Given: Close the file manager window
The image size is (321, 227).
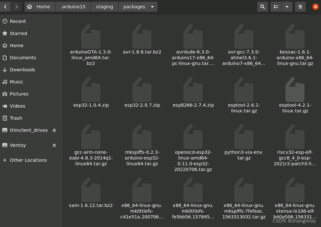Looking at the screenshot, I should tap(316, 7).
